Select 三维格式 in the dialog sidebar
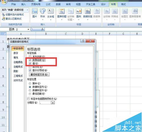The height and width of the screenshot is (132, 142). (x=18, y=76)
